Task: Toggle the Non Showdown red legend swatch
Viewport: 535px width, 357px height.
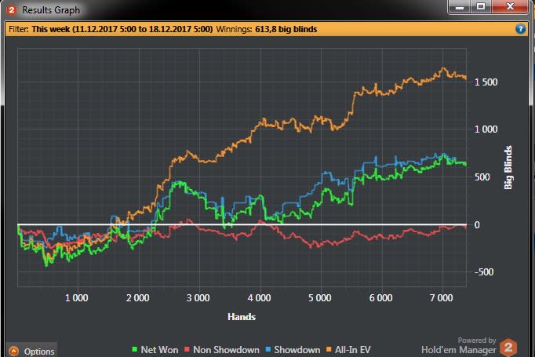Action: [187, 349]
